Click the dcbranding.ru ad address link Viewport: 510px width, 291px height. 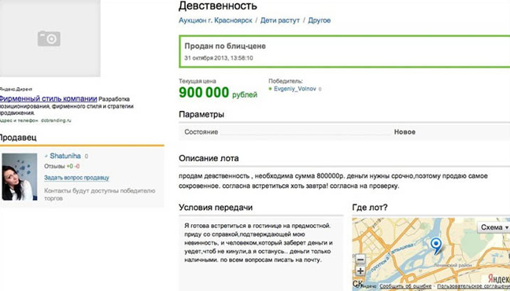(x=56, y=120)
